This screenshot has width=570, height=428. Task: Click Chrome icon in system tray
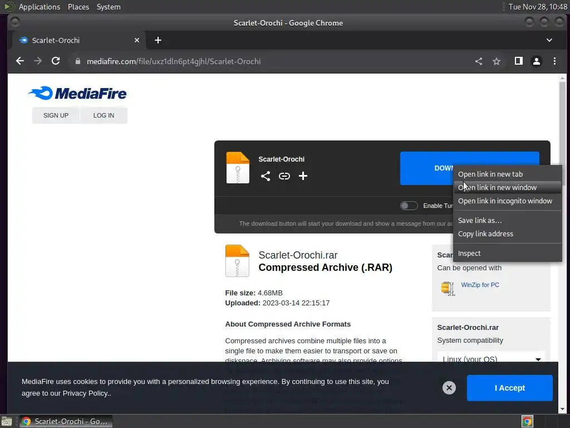[527, 421]
